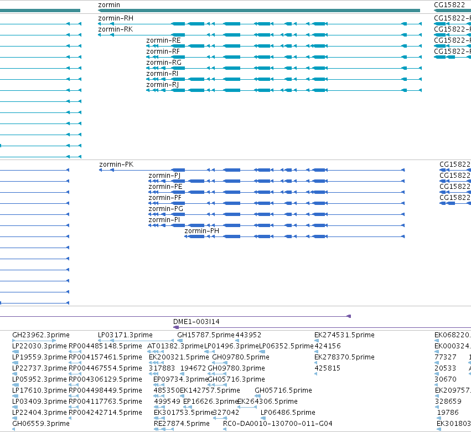Click EST label RP004306129.5prime

click(x=105, y=379)
